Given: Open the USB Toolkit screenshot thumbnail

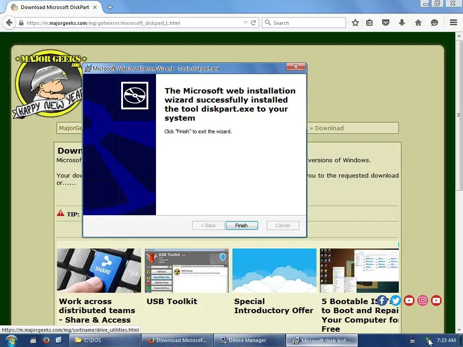Looking at the screenshot, I should 187,271.
